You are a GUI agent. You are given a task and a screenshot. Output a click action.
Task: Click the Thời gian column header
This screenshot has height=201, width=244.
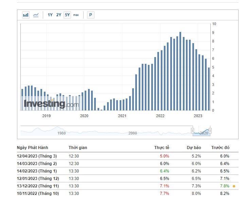coord(78,148)
